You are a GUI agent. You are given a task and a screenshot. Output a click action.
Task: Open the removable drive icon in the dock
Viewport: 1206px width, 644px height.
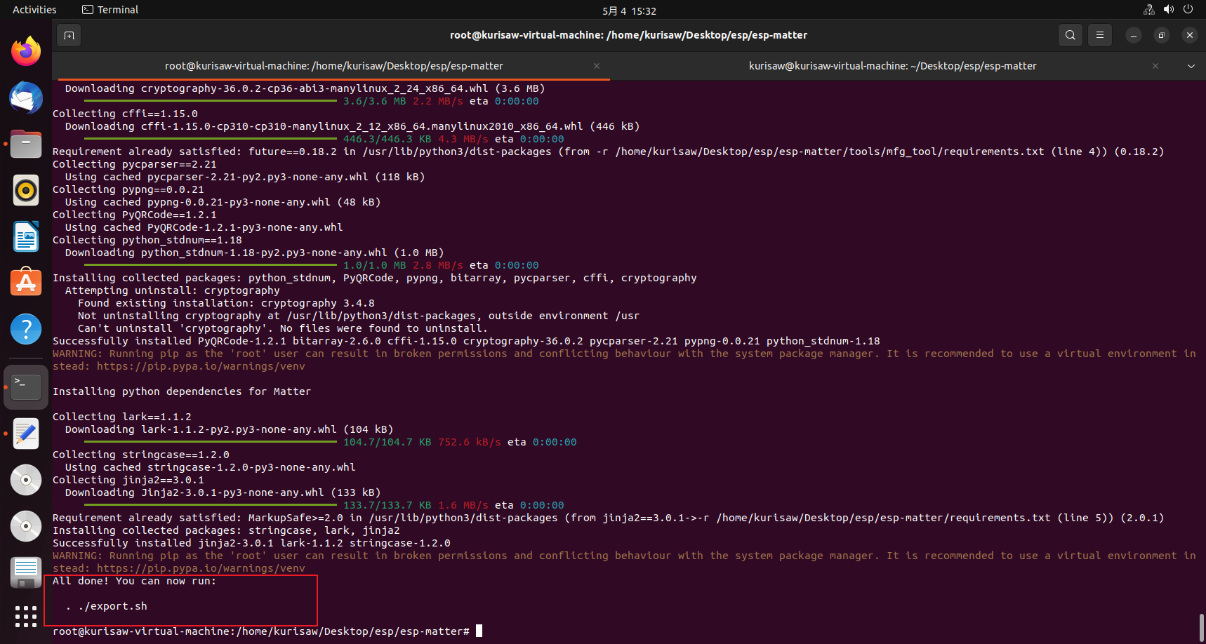pos(26,572)
